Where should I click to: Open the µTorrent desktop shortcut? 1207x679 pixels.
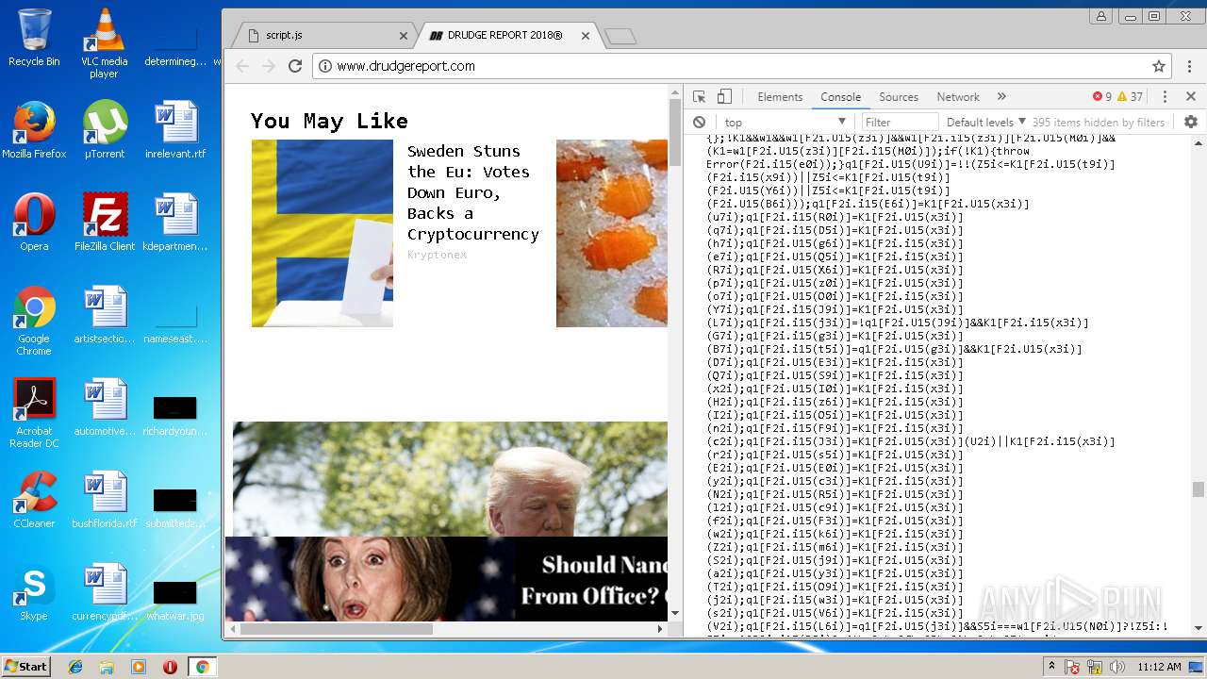pos(105,130)
